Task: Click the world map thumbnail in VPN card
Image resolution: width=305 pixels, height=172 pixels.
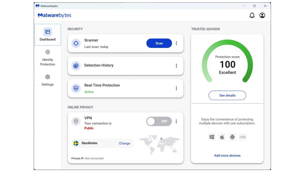Action: point(159,144)
